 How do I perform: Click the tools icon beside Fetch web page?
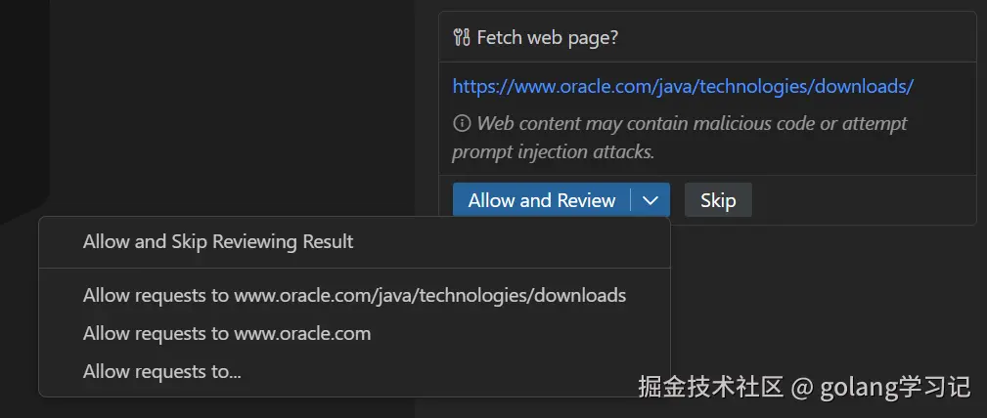click(462, 38)
